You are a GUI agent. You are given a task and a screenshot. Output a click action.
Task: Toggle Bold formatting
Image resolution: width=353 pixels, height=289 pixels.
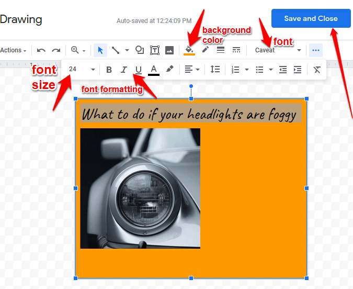pyautogui.click(x=109, y=70)
